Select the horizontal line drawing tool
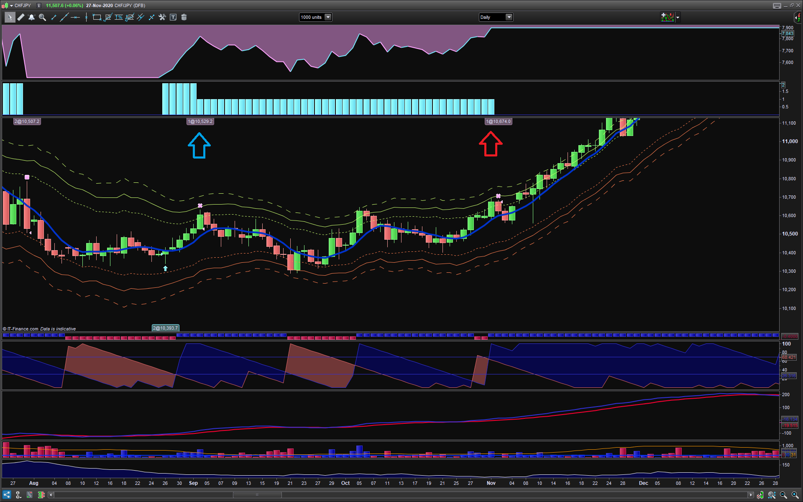803x502 pixels. point(75,17)
